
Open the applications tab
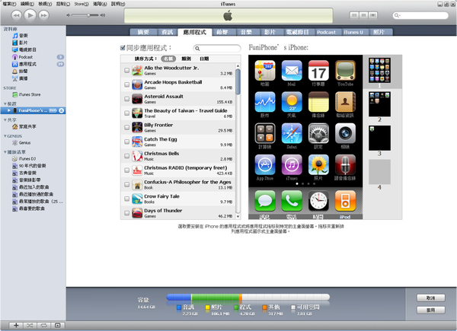[195, 32]
